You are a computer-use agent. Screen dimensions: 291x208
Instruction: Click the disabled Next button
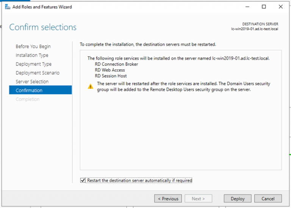click(x=198, y=199)
